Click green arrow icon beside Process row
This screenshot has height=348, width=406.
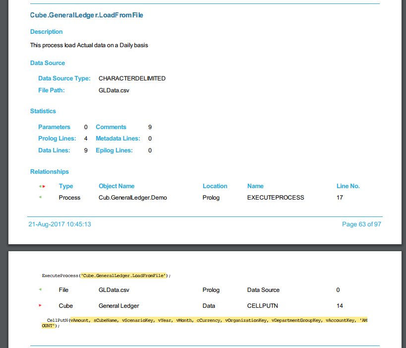40,197
